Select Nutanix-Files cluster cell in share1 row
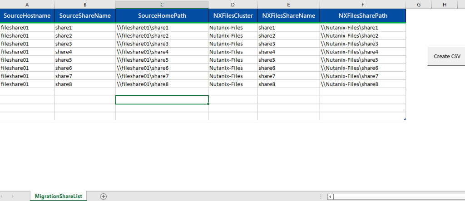 pos(233,28)
